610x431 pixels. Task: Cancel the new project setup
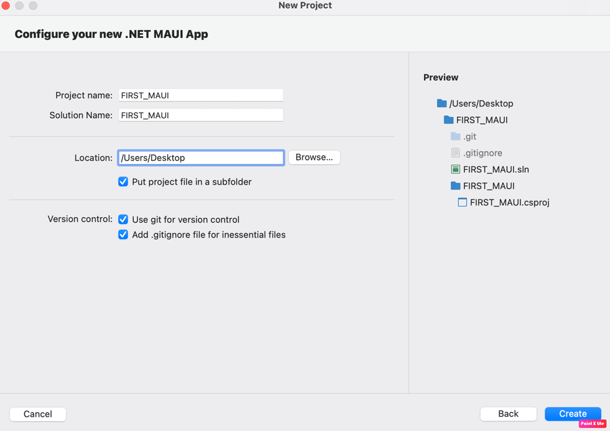37,414
